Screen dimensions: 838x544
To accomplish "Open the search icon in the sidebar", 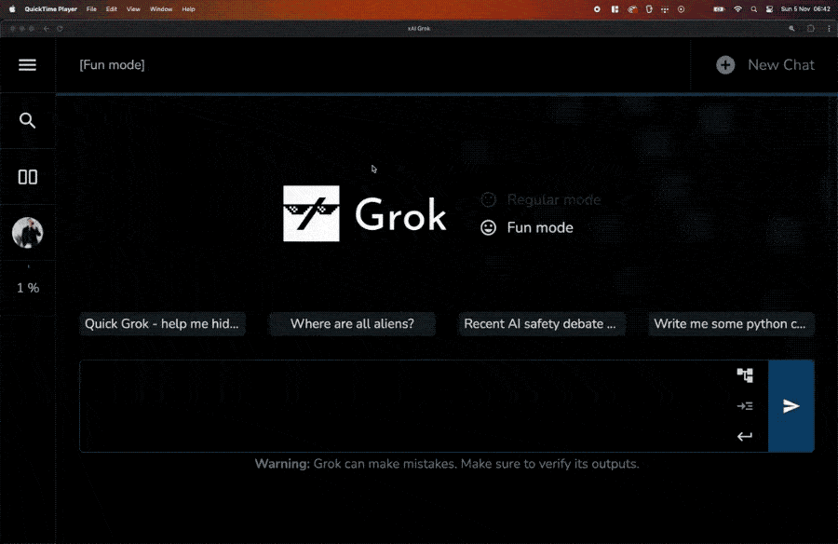I will click(x=27, y=120).
